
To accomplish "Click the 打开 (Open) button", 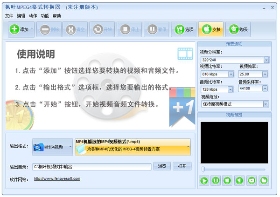I will [182, 166].
